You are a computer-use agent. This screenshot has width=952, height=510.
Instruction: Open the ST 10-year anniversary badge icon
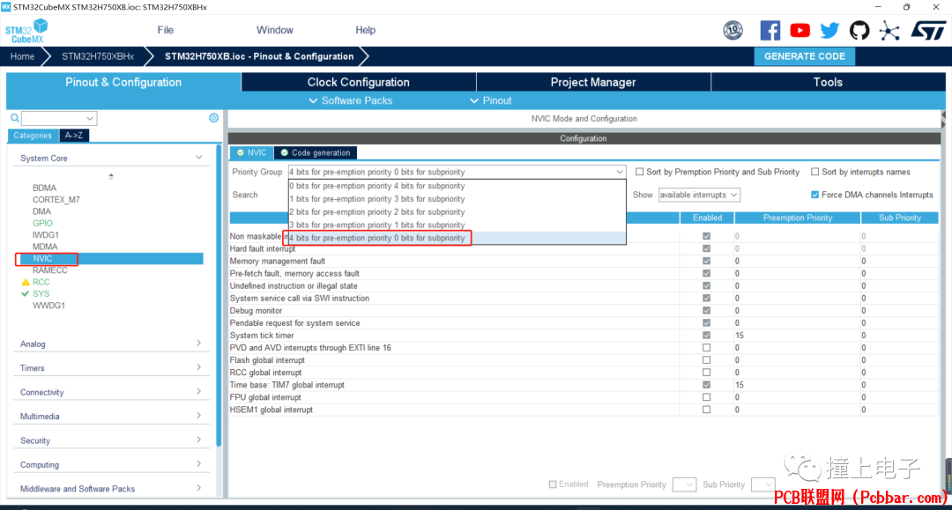733,30
